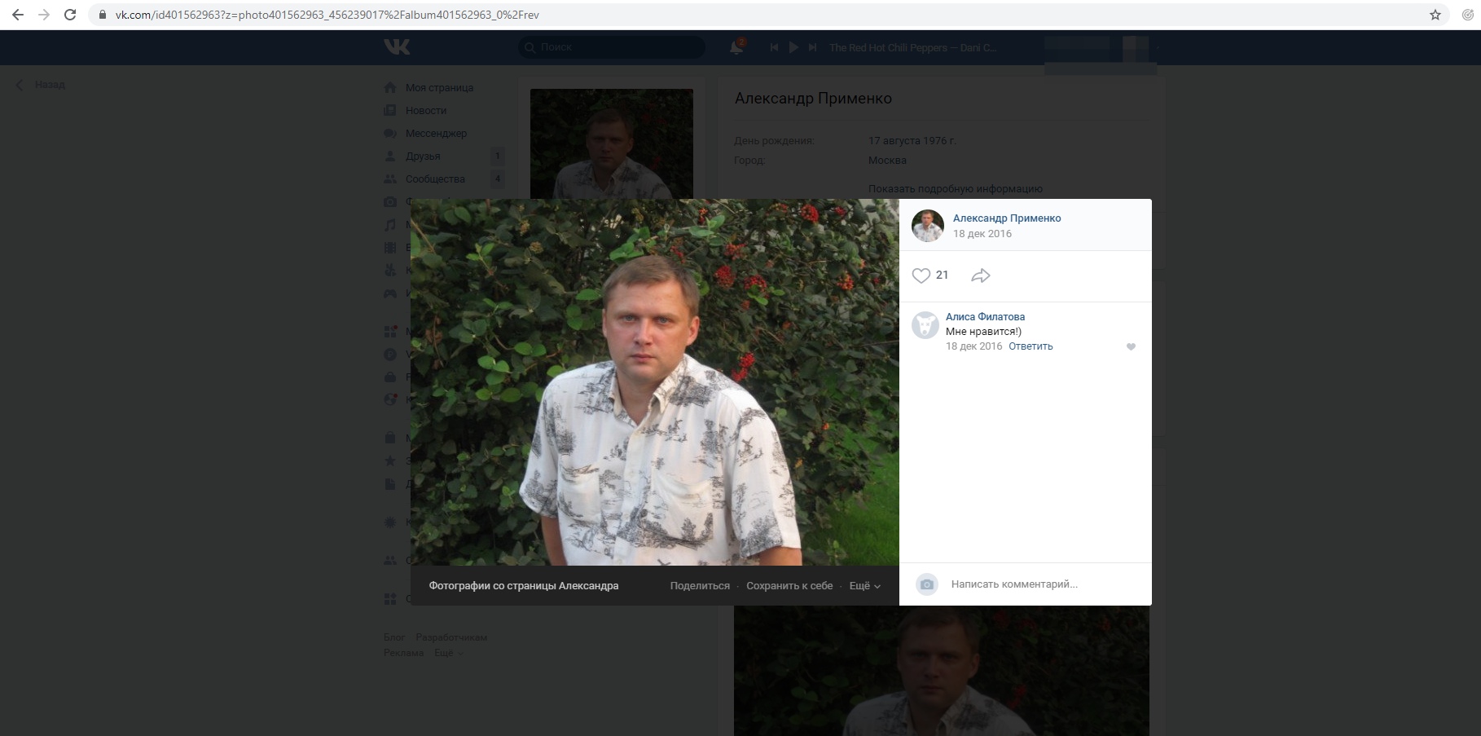Like the photo with the heart icon

pyautogui.click(x=921, y=275)
